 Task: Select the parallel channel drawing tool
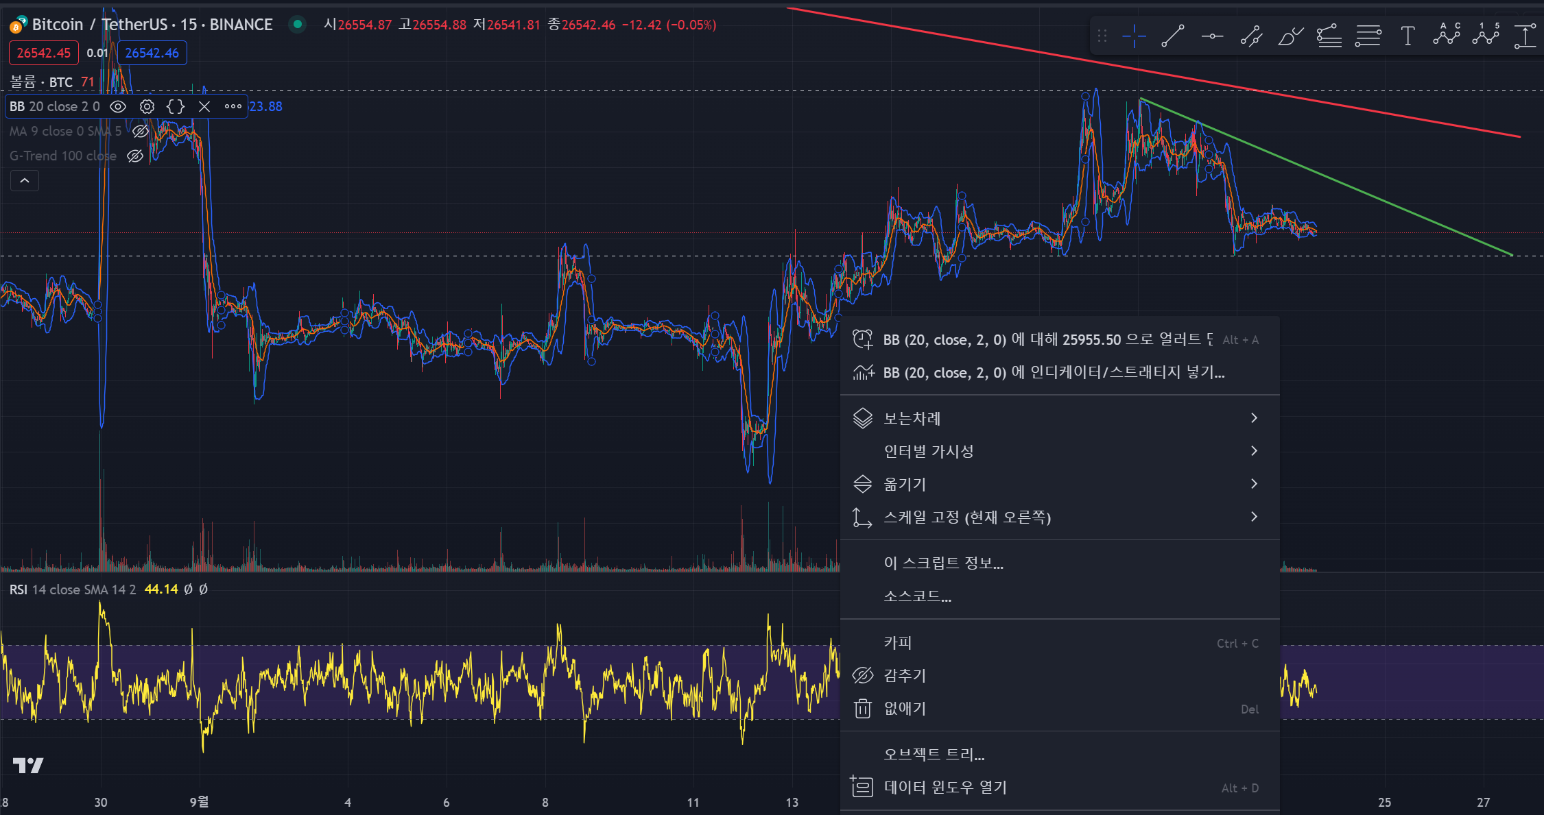[1251, 36]
